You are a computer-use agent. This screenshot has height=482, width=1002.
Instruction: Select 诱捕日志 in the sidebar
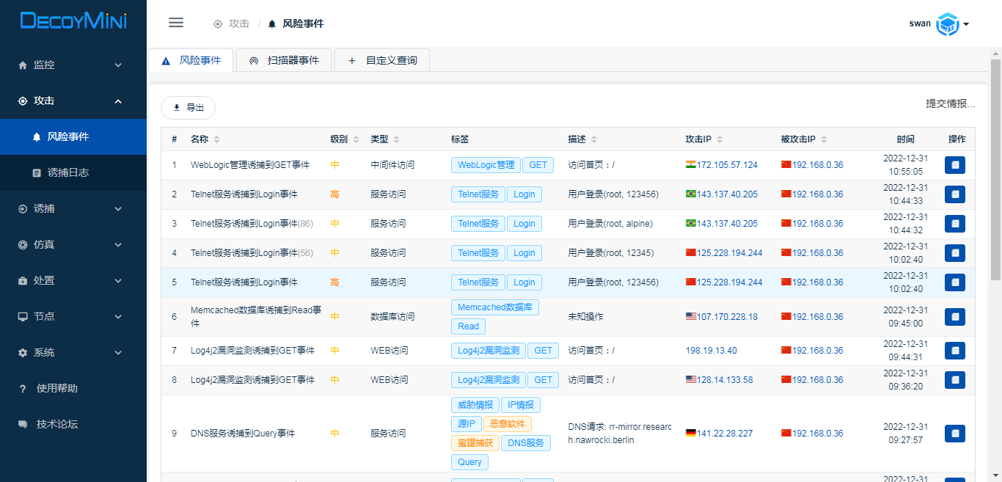[68, 172]
